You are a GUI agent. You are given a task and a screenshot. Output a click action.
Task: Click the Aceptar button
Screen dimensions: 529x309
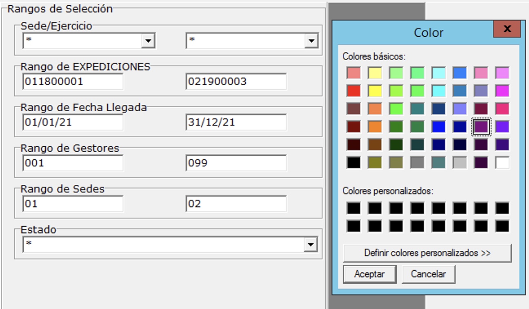point(369,274)
